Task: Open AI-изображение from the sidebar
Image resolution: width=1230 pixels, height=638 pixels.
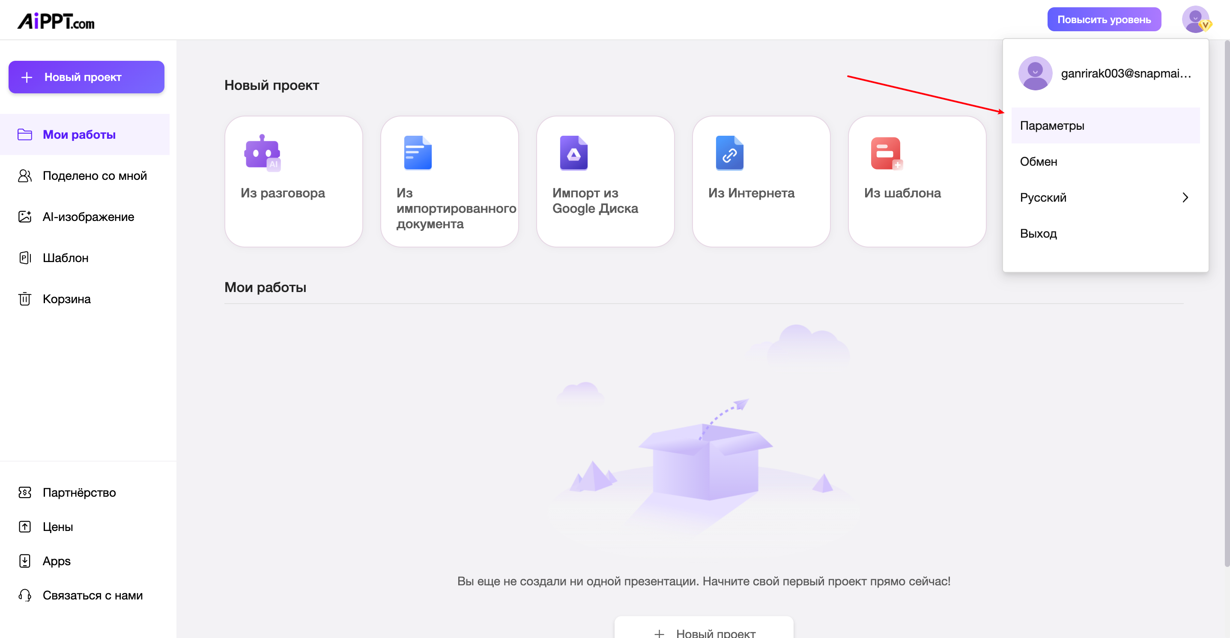Action: (x=88, y=217)
